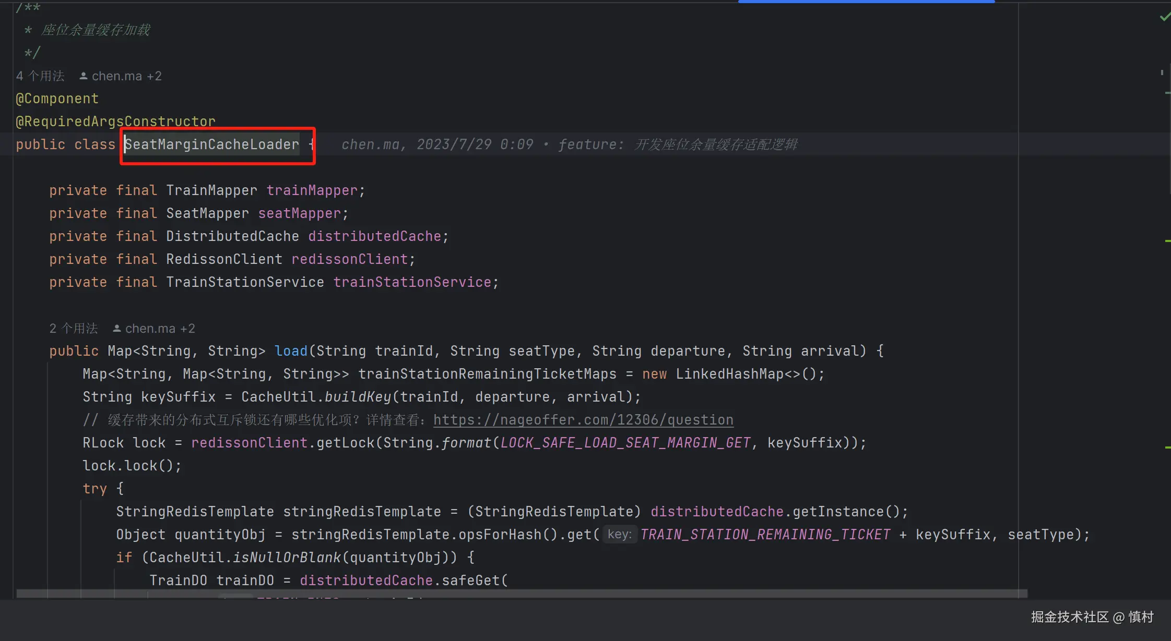Click the inline git blame annotation text
This screenshot has width=1171, height=641.
pos(569,144)
